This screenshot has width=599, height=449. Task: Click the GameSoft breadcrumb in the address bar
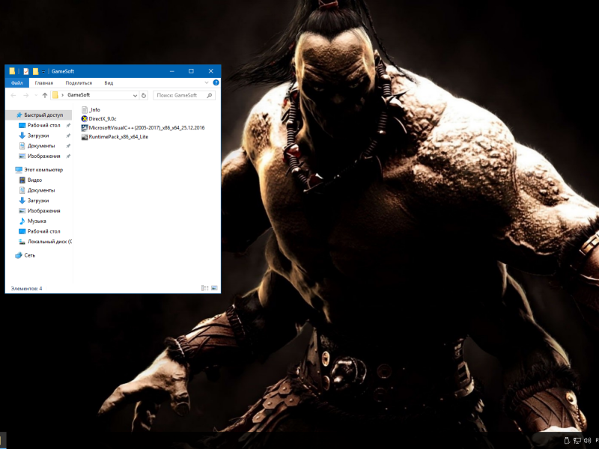79,95
